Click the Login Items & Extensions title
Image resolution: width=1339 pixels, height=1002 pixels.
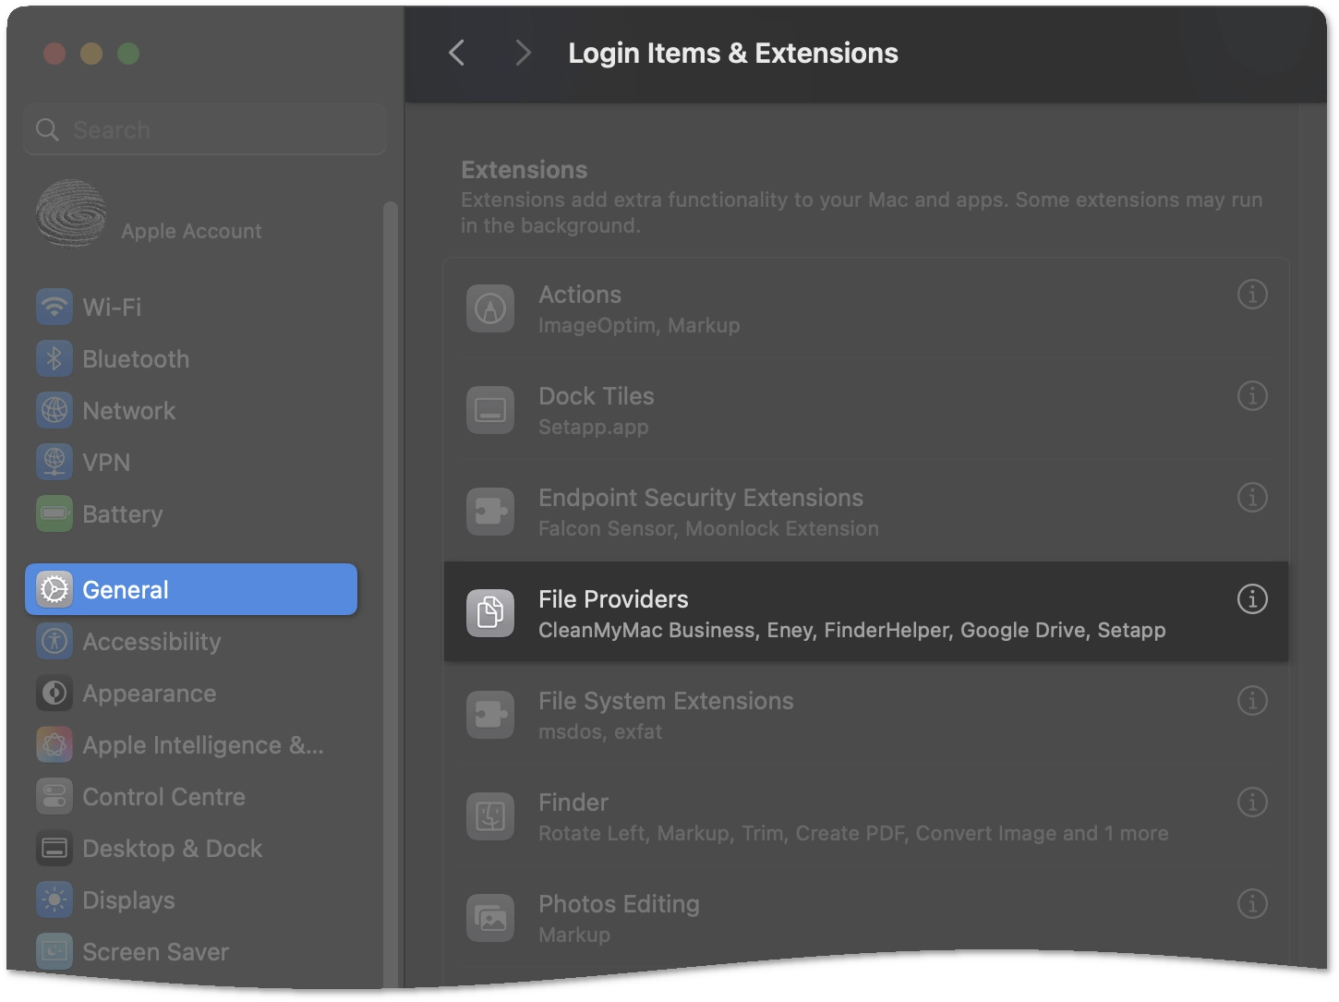coord(733,54)
